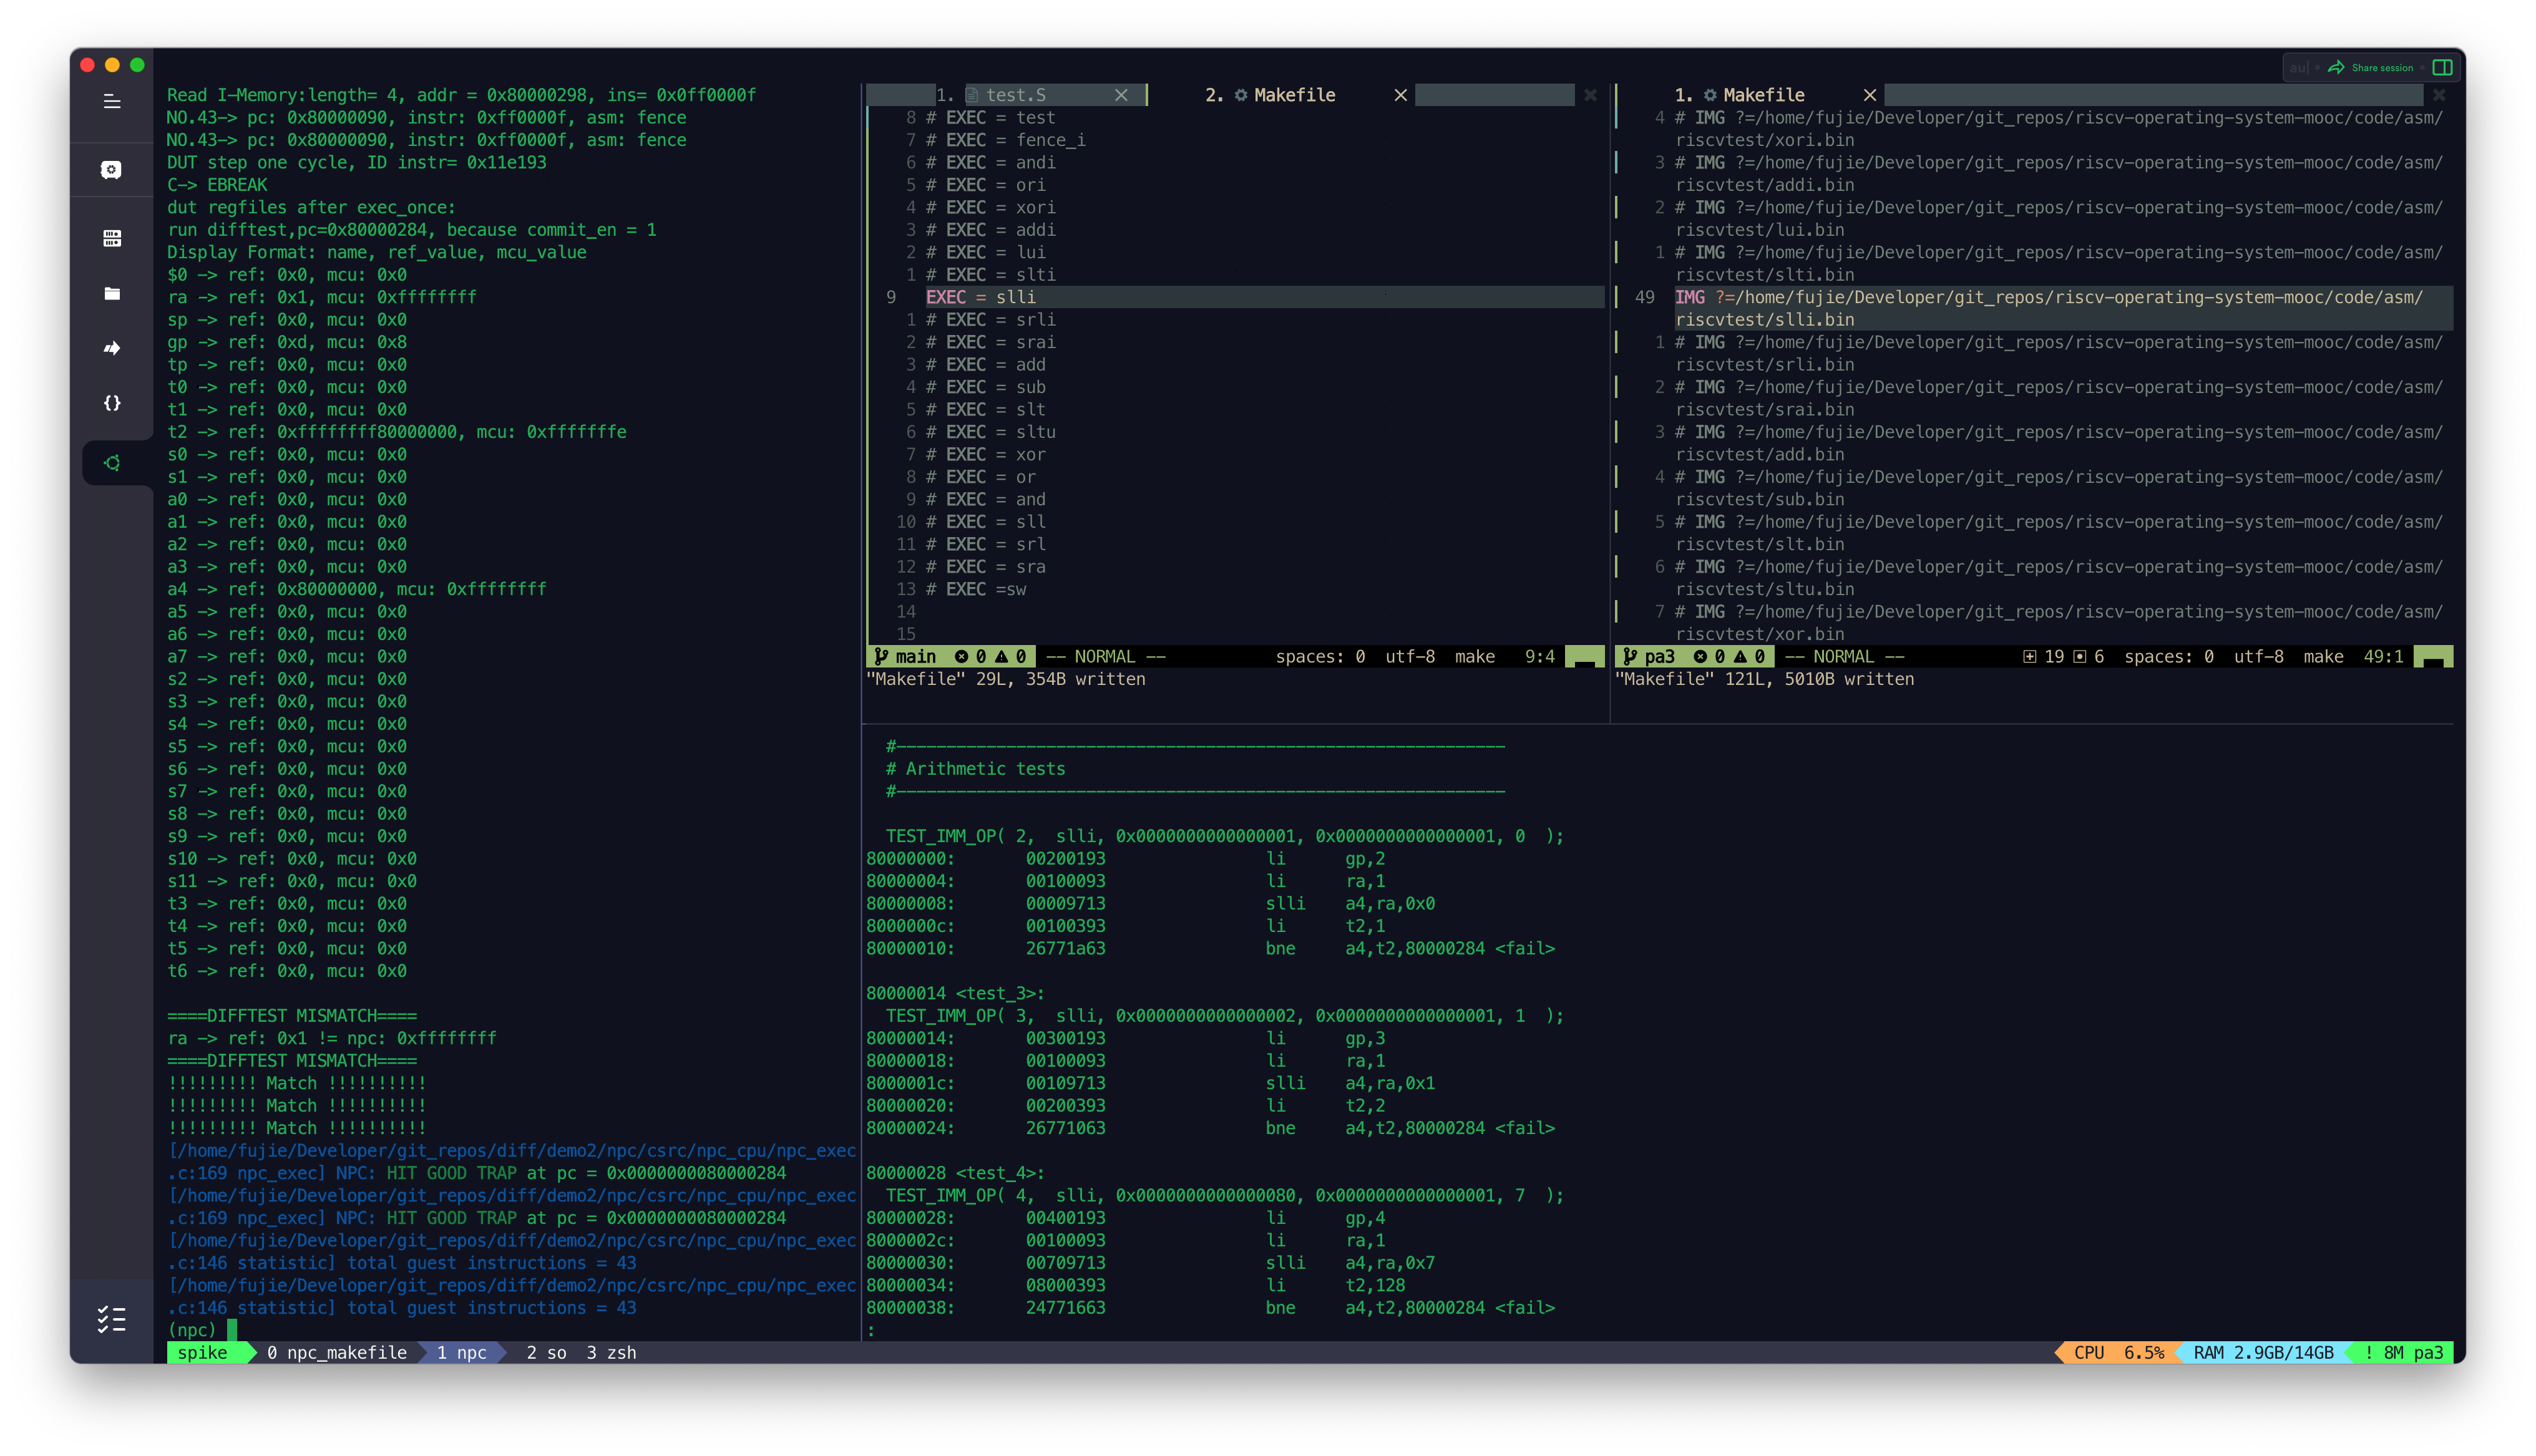Open the Snippets curly braces icon

pyautogui.click(x=112, y=403)
